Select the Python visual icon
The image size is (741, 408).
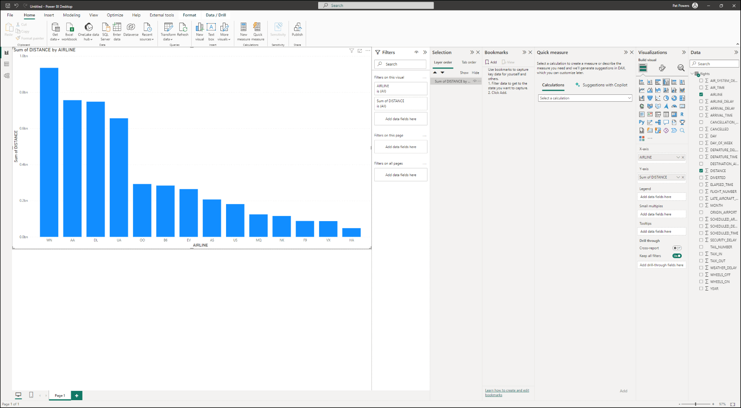coord(641,123)
